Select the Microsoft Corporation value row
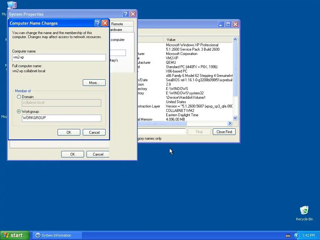Screen dimensions: 320x240 [x=182, y=54]
